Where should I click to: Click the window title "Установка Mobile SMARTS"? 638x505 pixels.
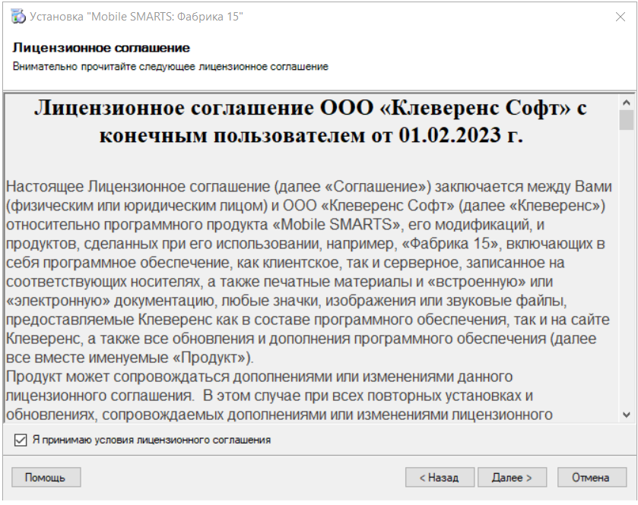coord(137,17)
